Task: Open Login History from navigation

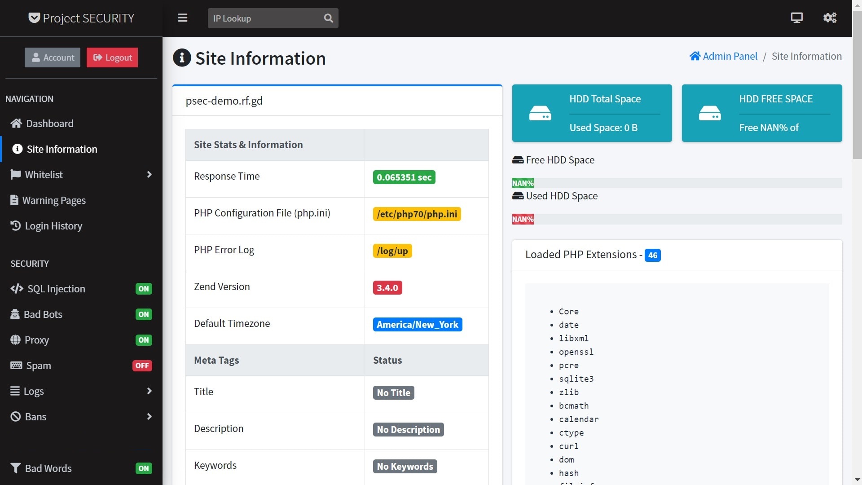Action: coord(53,226)
